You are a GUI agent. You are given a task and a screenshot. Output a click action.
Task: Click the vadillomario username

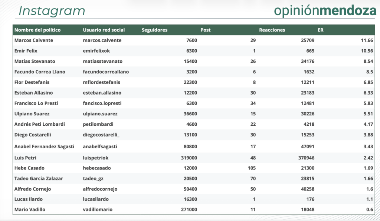[98, 210]
